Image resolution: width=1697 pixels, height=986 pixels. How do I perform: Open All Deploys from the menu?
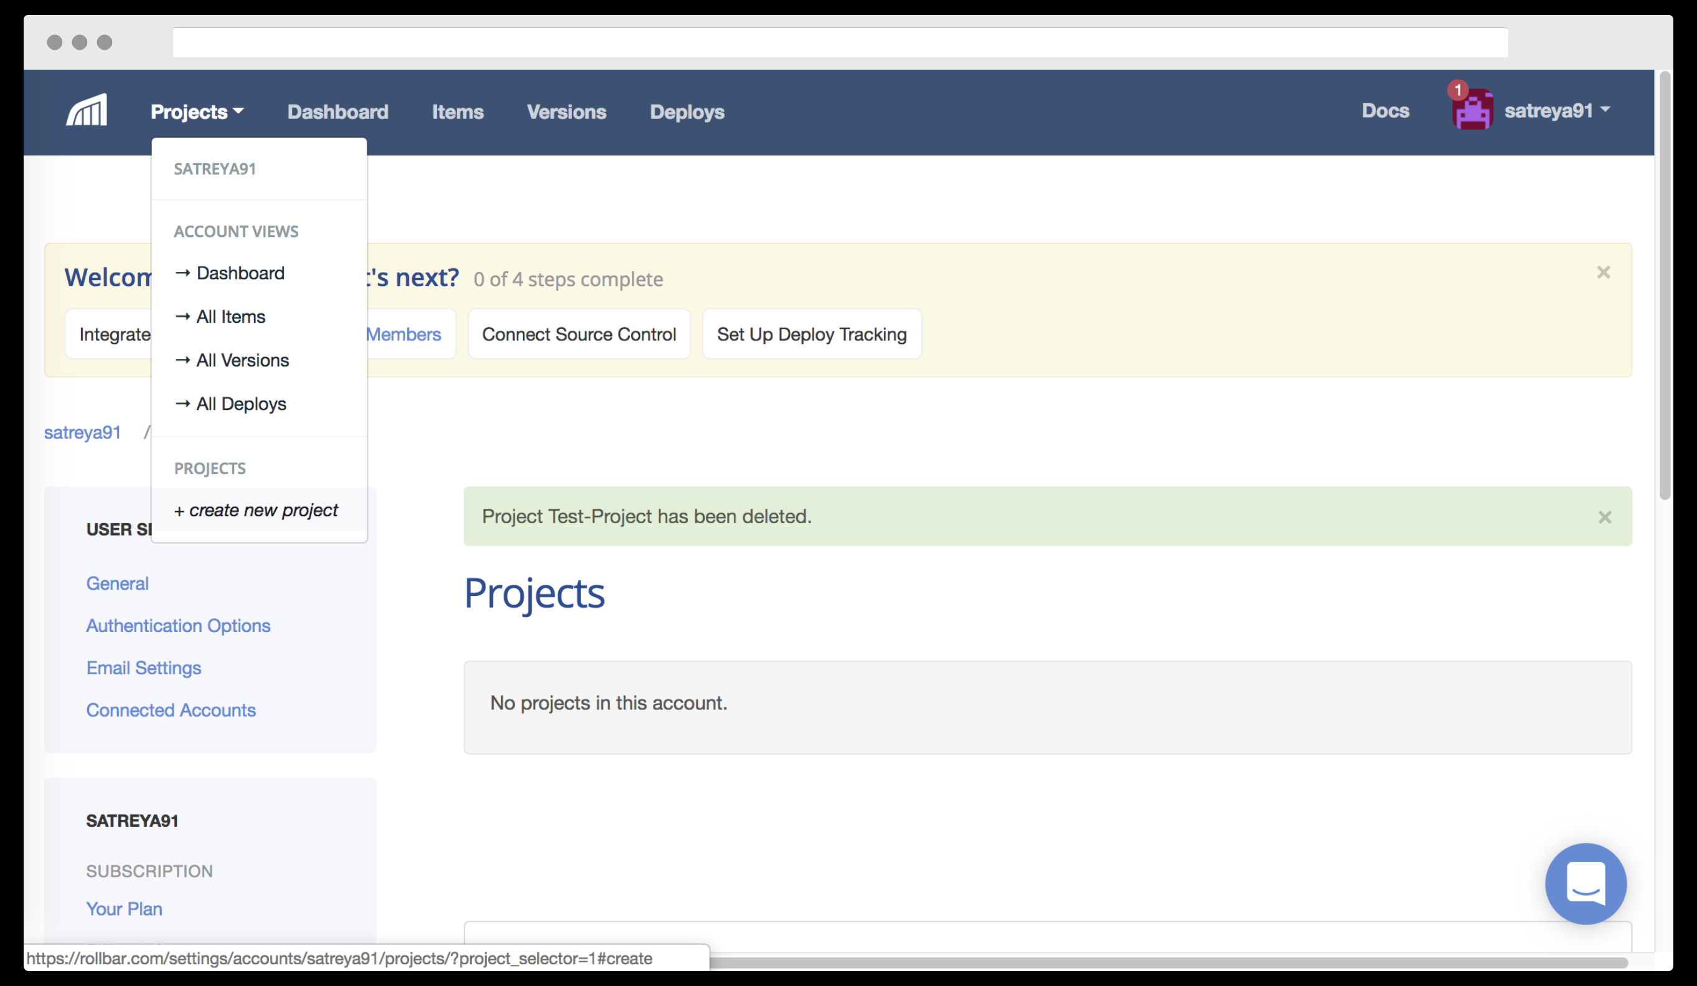[x=240, y=404]
